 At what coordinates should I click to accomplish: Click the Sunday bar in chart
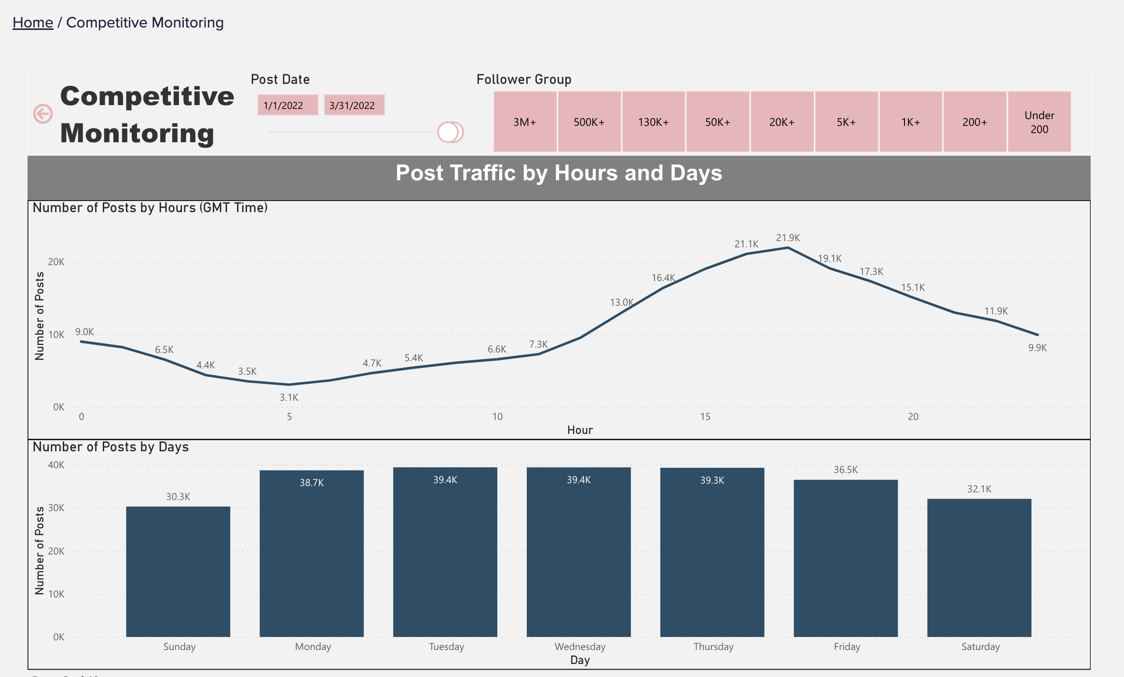tap(178, 571)
